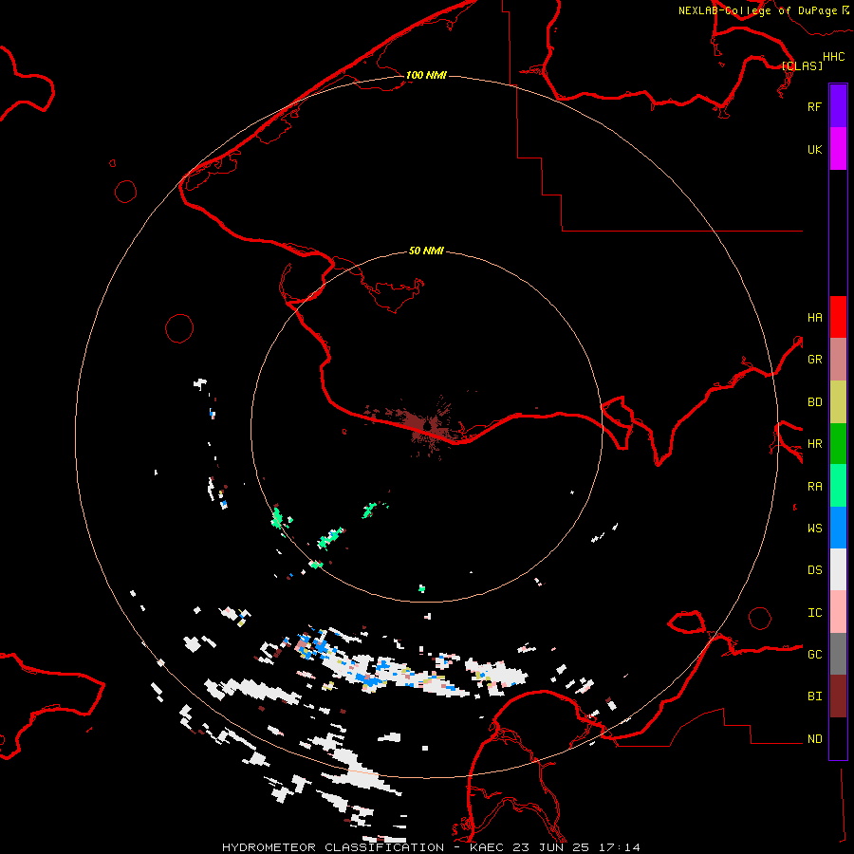854x854 pixels.
Task: Click the "50 NMI" range ring label
Action: pyautogui.click(x=426, y=251)
